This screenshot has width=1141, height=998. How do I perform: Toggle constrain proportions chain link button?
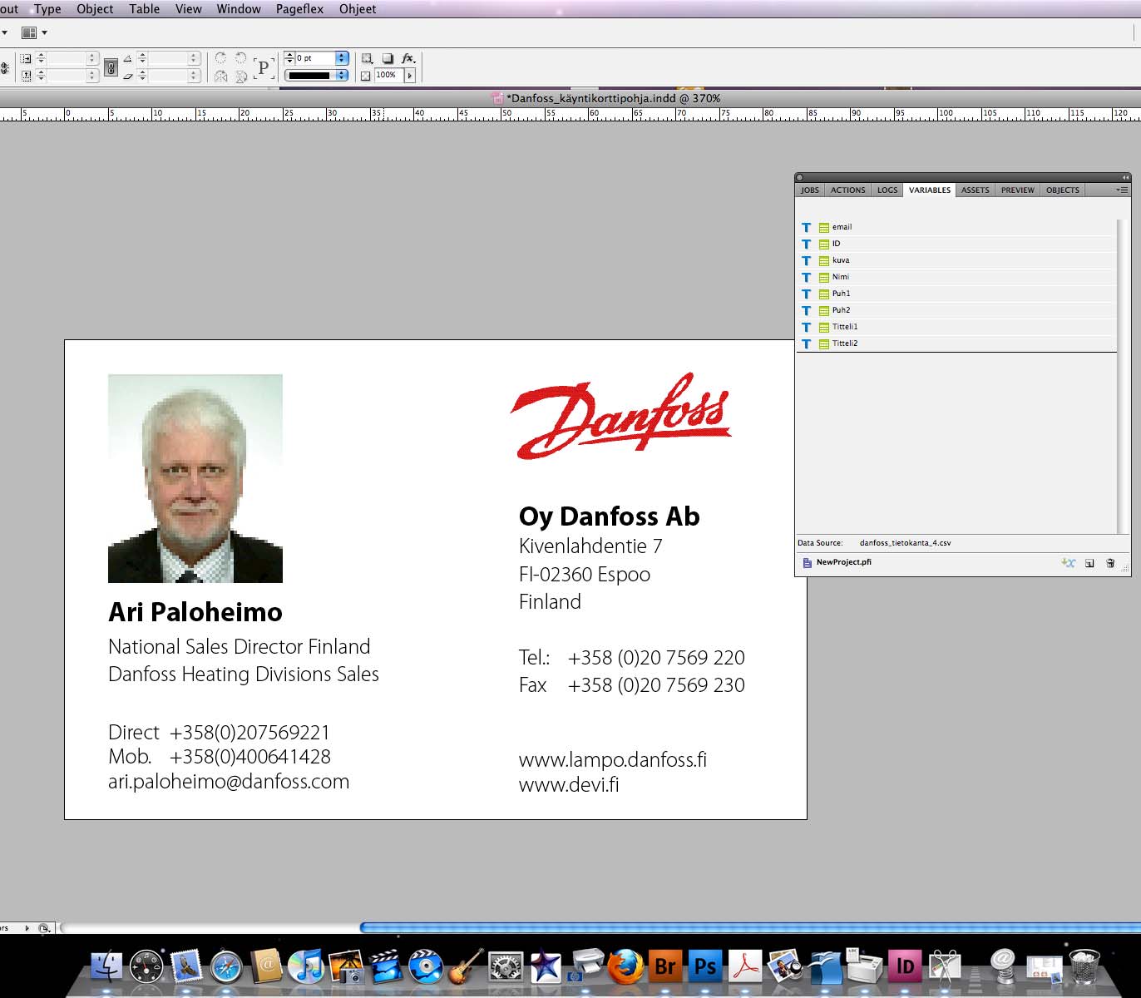[x=111, y=67]
